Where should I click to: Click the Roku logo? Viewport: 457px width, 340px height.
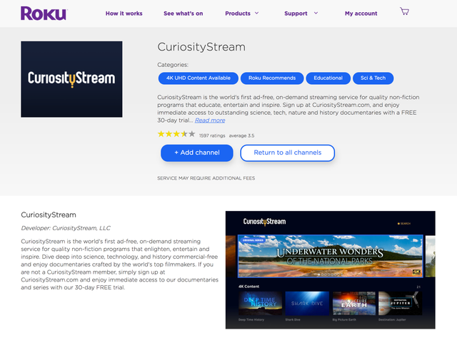click(x=43, y=14)
